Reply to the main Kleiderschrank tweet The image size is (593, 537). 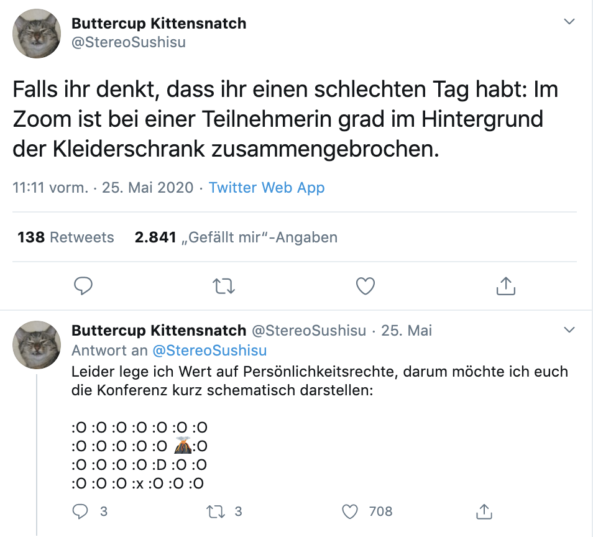point(83,286)
